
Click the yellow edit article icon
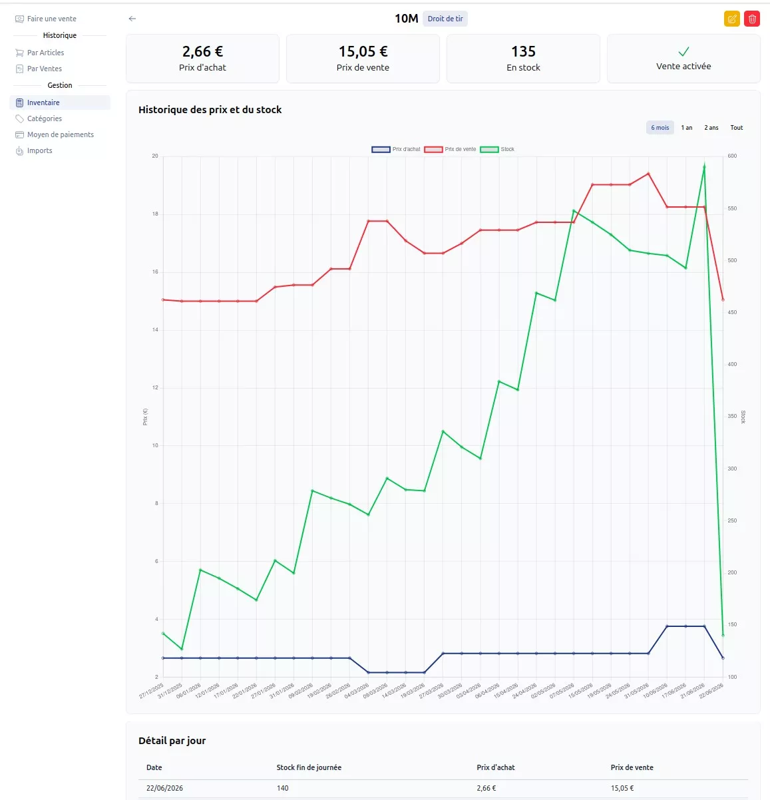pyautogui.click(x=731, y=19)
